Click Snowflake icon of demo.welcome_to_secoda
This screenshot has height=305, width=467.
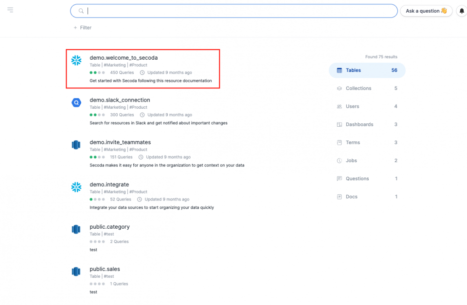pos(76,60)
